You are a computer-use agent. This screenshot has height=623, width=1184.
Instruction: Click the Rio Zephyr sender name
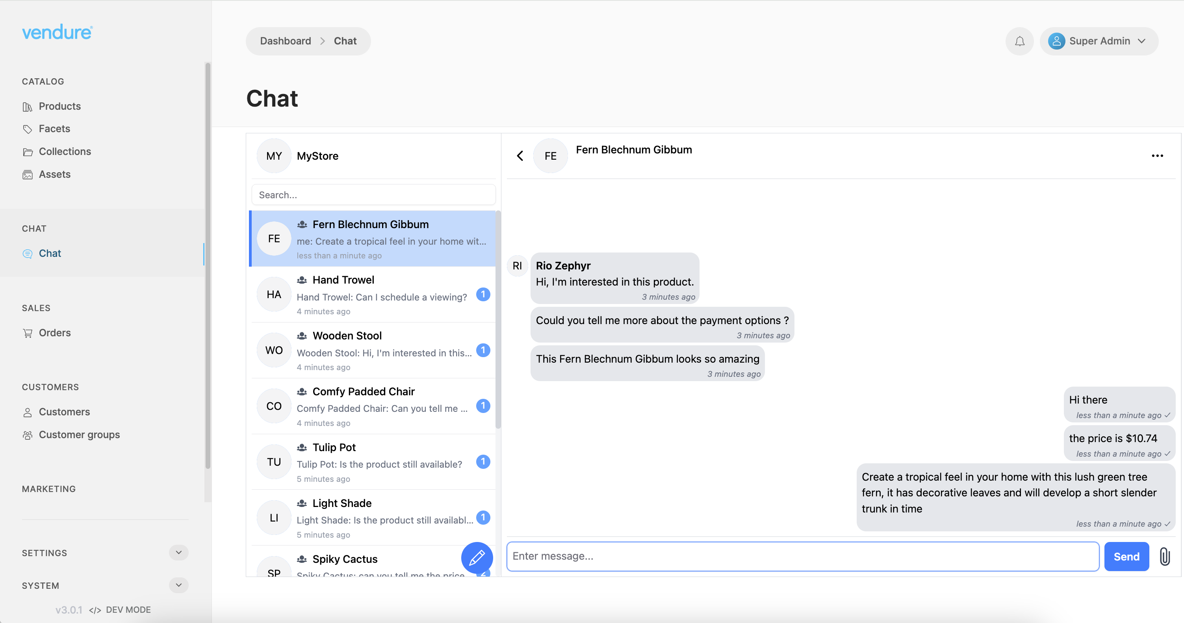click(x=563, y=266)
